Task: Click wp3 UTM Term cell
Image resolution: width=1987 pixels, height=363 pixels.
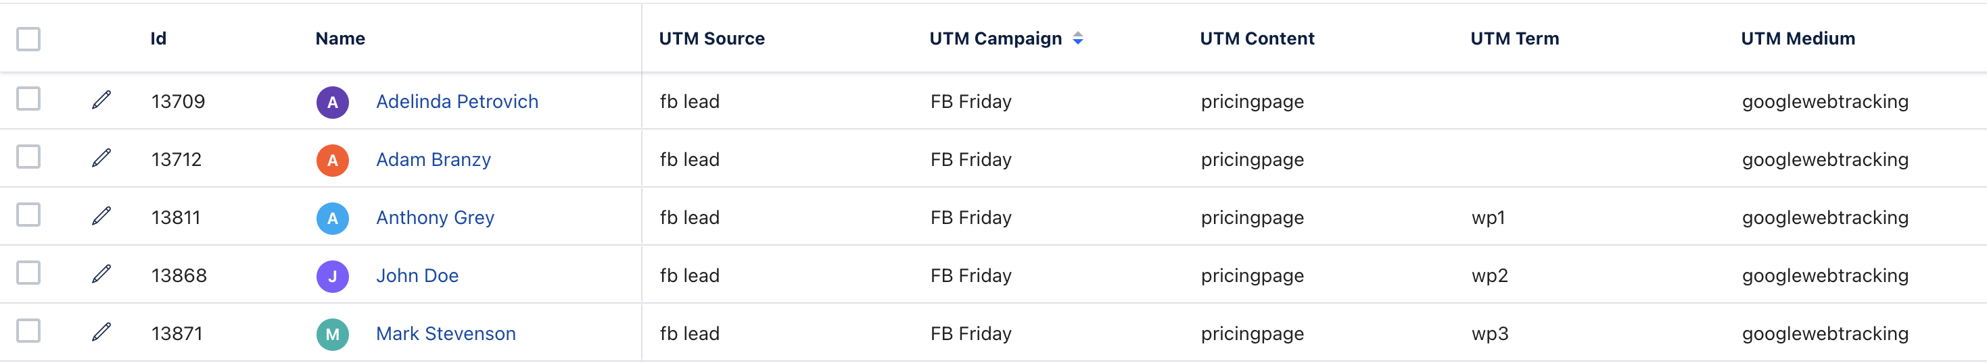Action: [x=1489, y=334]
